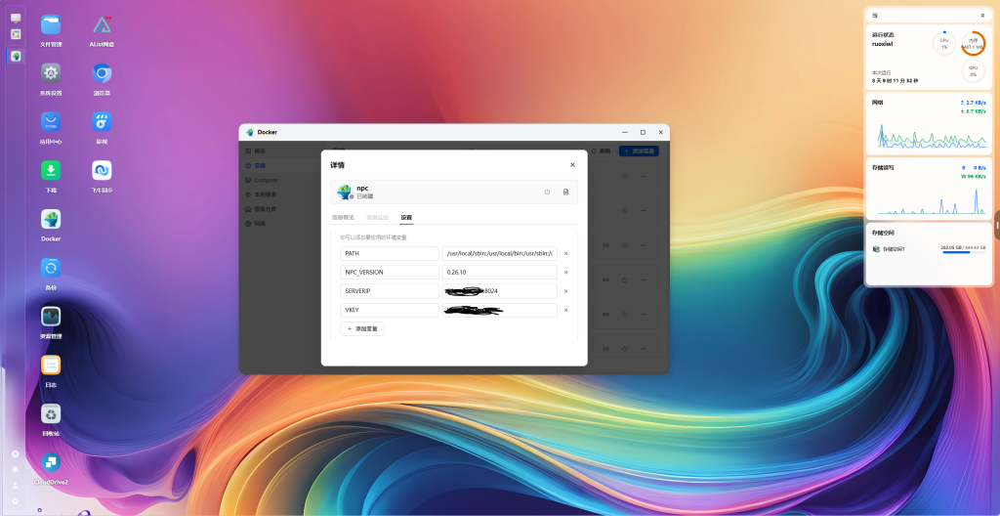Open the Docker desktop app icon
Viewport: 1000px width, 516px height.
pos(51,219)
